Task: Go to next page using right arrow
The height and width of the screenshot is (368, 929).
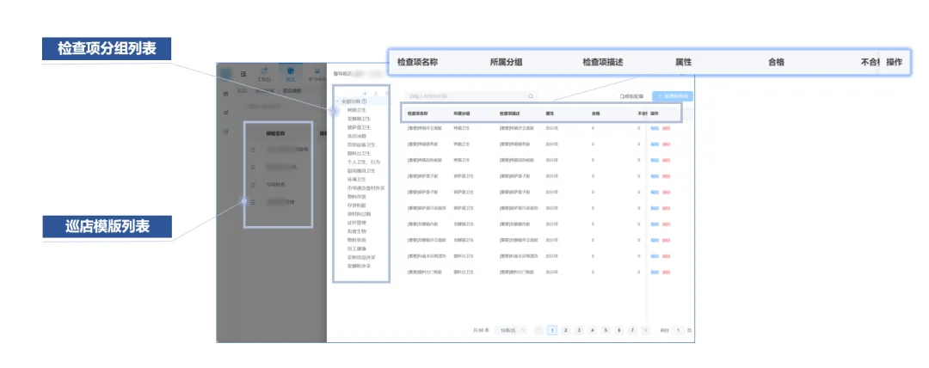Action: coord(645,330)
